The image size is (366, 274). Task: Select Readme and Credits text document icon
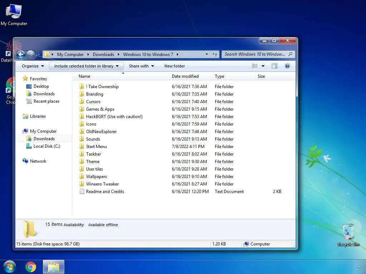click(82, 191)
